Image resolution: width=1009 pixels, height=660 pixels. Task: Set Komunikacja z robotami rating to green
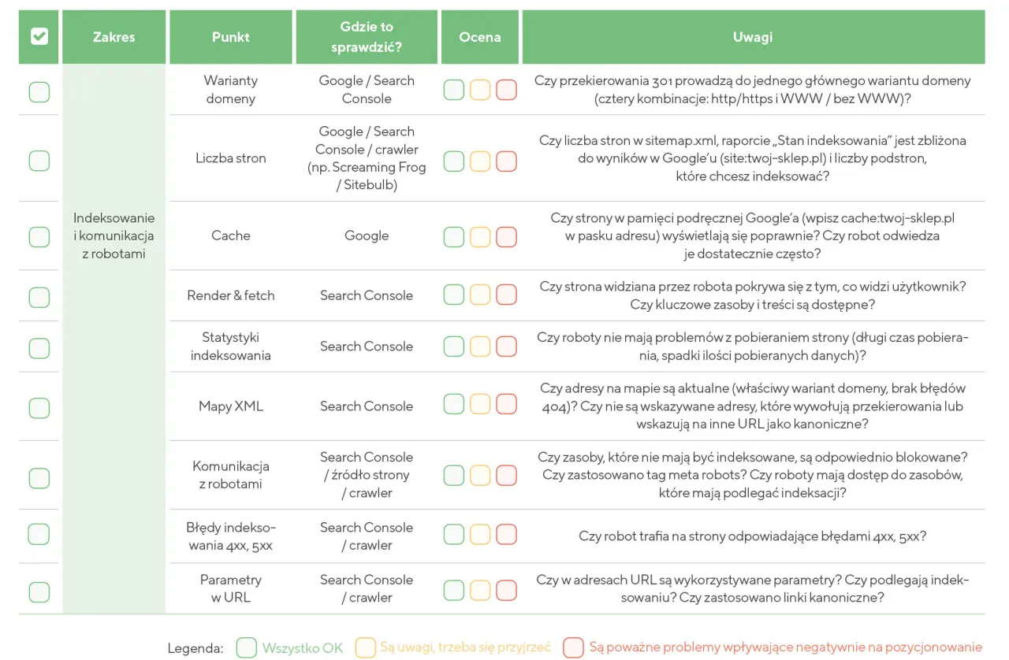pos(453,475)
